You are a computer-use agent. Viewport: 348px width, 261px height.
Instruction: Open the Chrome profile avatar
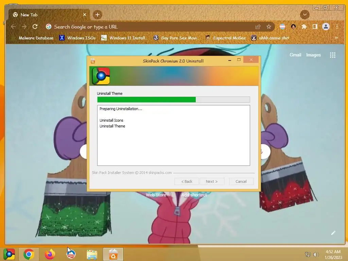point(326,27)
